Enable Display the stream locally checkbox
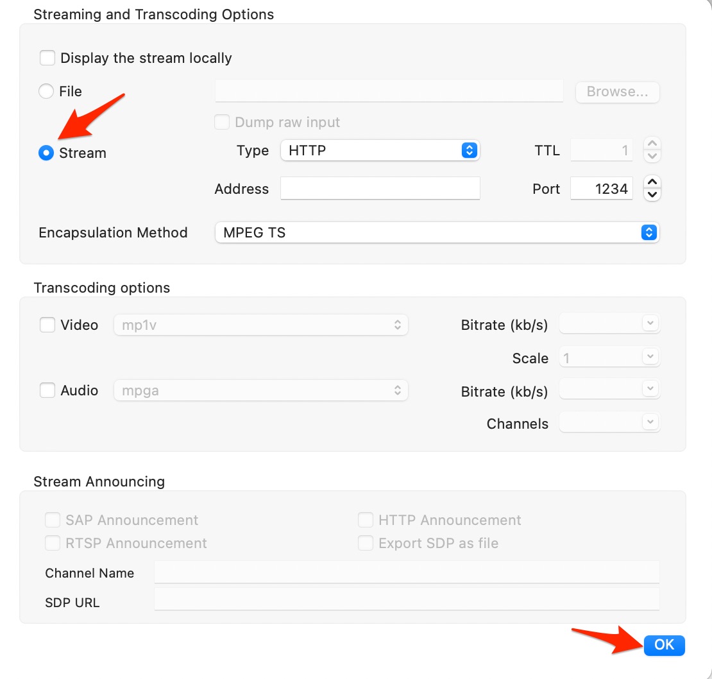Screen dimensions: 712x679 [x=47, y=58]
